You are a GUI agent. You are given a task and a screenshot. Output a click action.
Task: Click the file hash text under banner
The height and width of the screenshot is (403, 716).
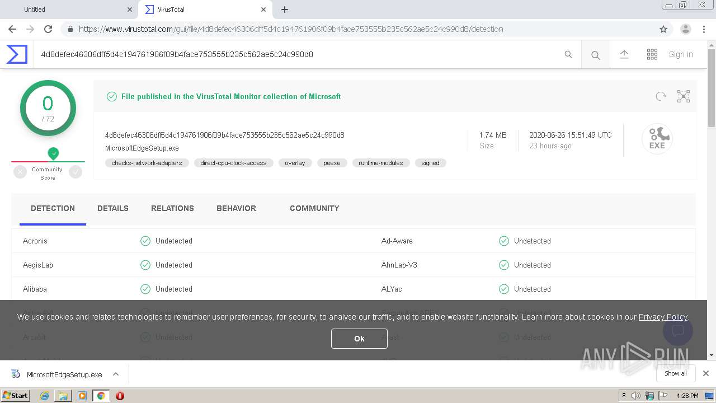pos(225,135)
